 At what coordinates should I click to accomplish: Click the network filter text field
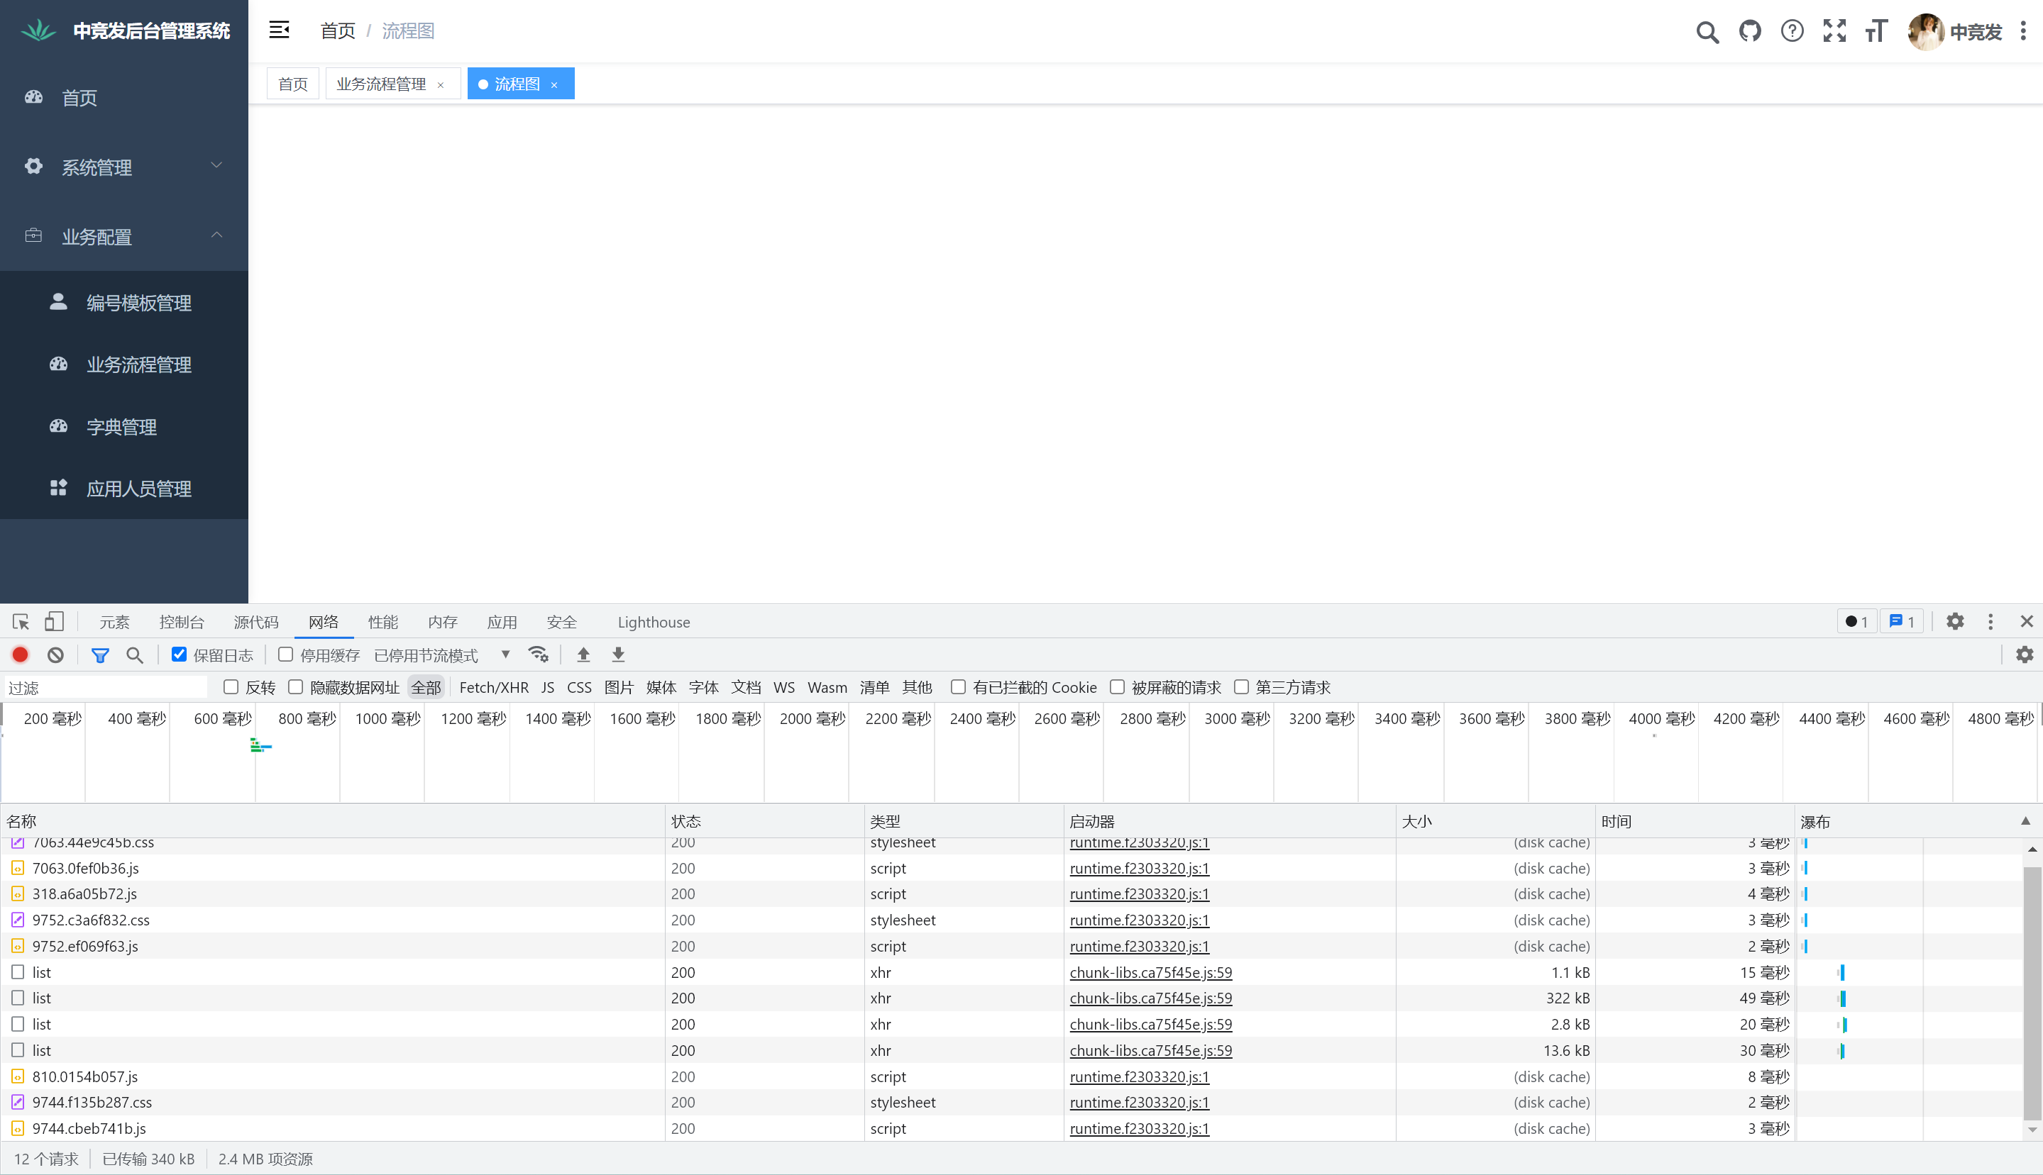pyautogui.click(x=105, y=688)
